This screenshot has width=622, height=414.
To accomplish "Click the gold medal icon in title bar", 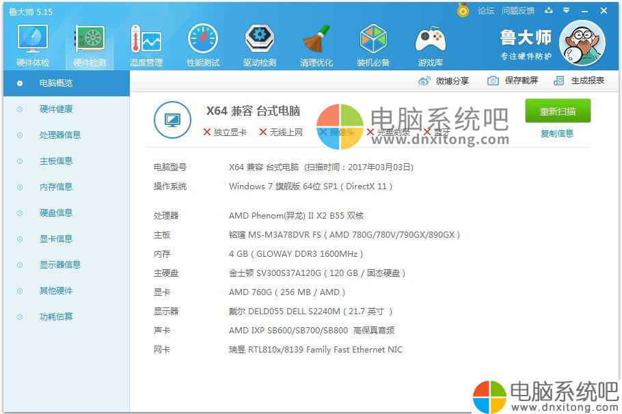I will [x=463, y=10].
